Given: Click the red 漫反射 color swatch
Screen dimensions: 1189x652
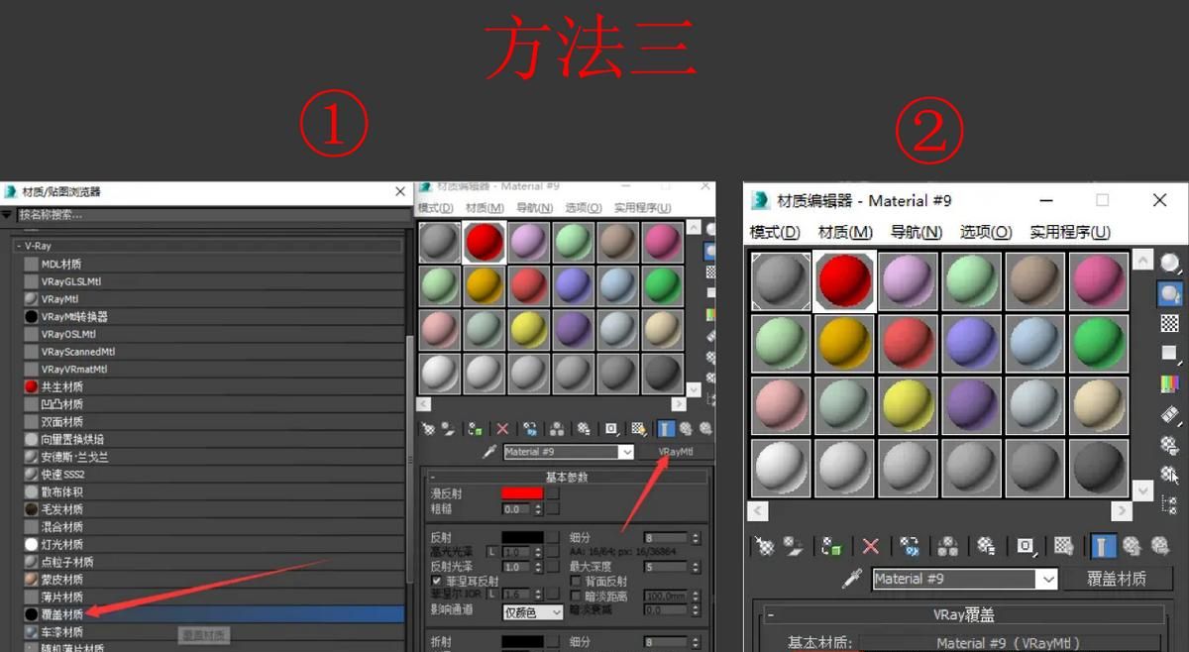Looking at the screenshot, I should (x=522, y=492).
